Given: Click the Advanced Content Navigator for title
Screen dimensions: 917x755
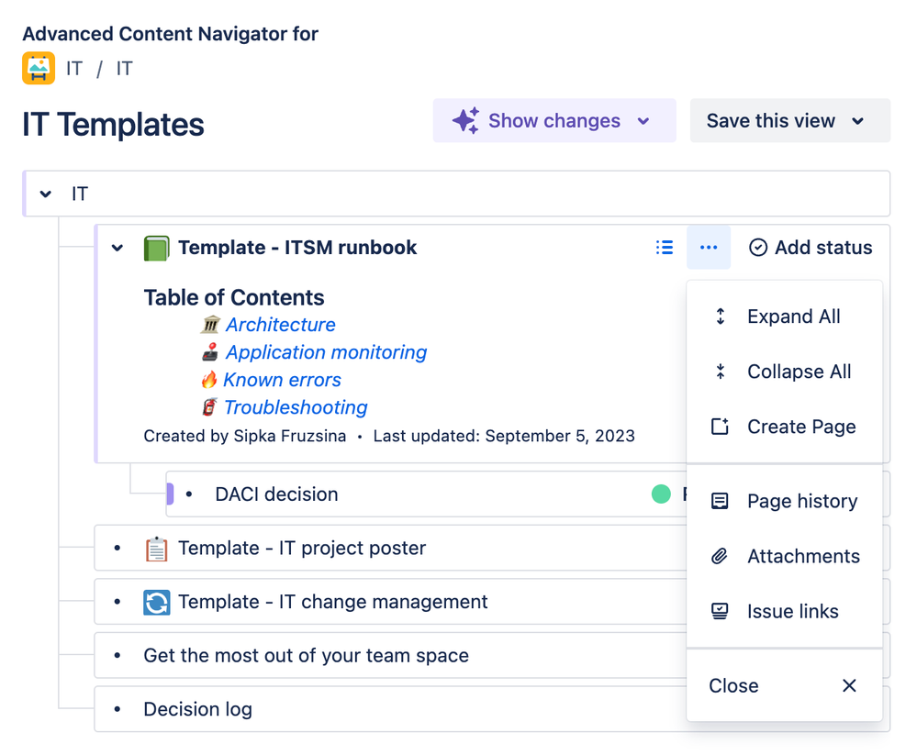Looking at the screenshot, I should point(170,34).
